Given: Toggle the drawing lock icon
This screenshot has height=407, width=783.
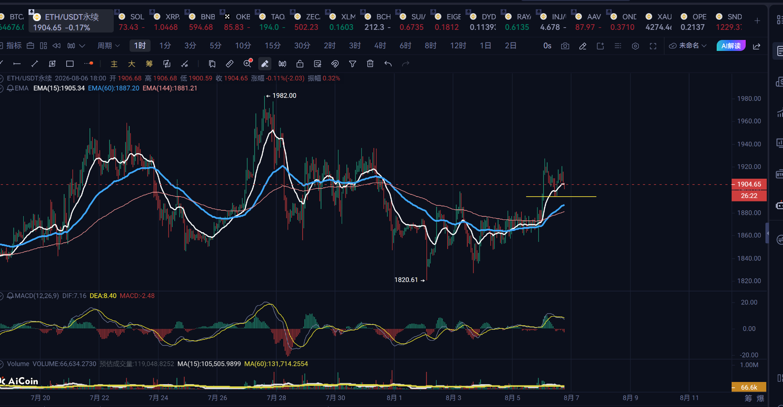Looking at the screenshot, I should 300,64.
